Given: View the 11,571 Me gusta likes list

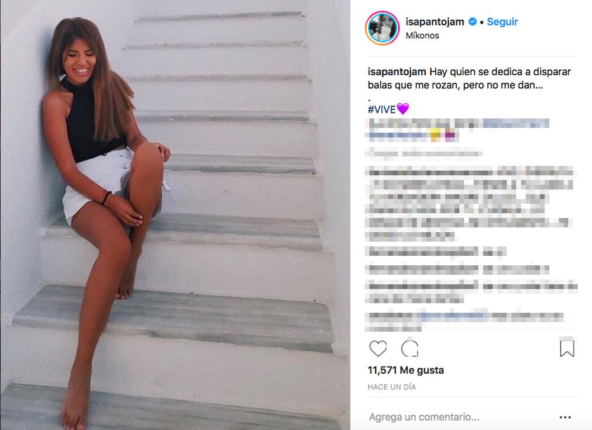Looking at the screenshot, I should [x=406, y=370].
